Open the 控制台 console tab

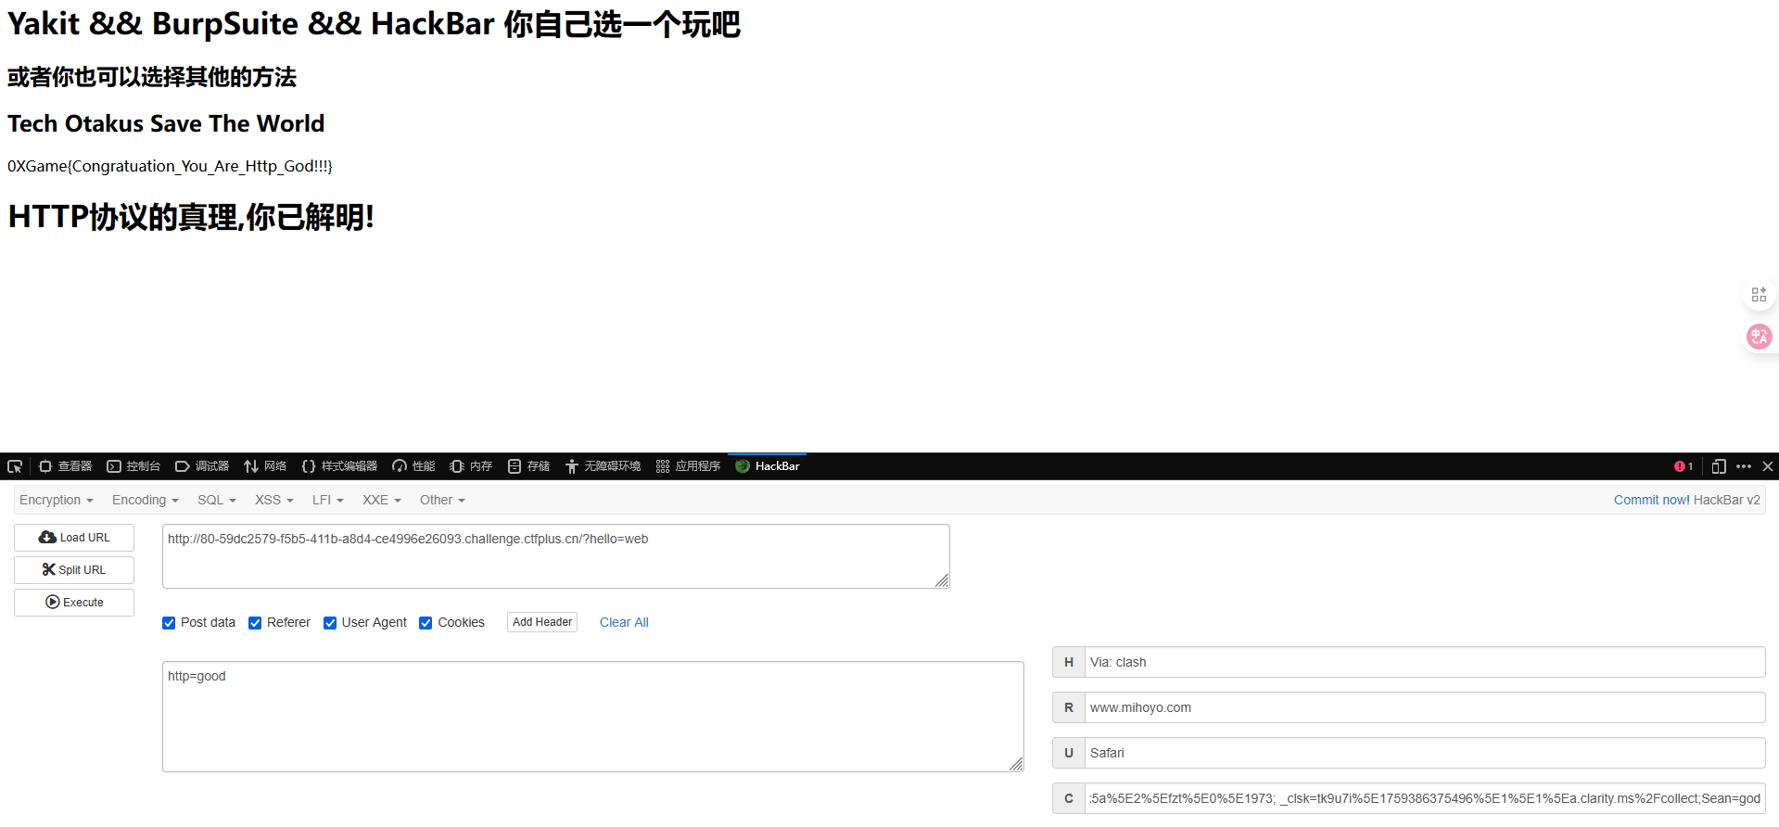[x=133, y=466]
